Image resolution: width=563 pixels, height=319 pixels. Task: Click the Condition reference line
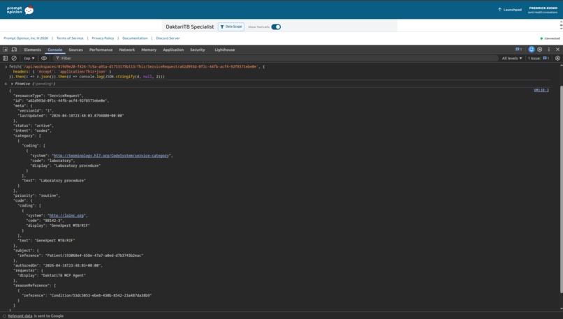(87, 296)
